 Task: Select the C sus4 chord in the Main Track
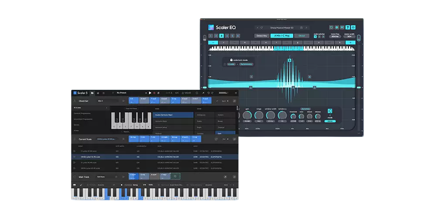click(133, 176)
